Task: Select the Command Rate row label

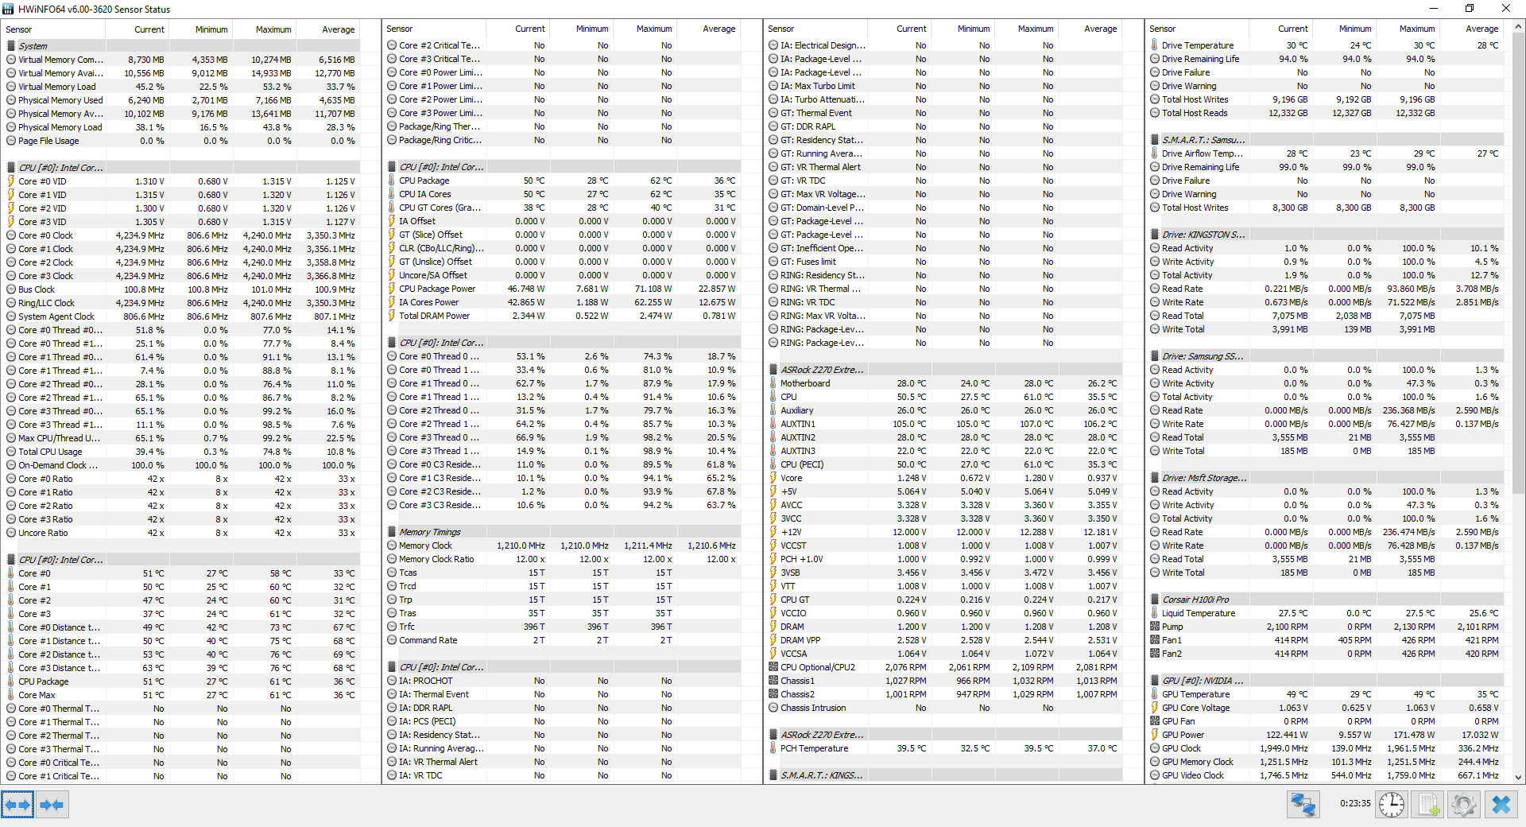Action: (x=428, y=640)
